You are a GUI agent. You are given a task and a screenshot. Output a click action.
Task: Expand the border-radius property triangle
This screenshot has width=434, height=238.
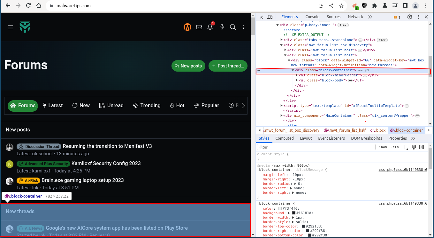click(295, 184)
